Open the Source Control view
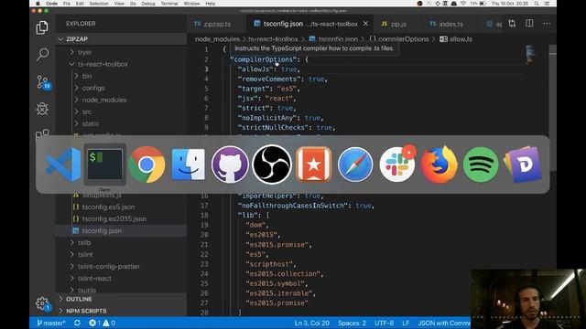Screen dimensions: 586x329 pos(43,82)
